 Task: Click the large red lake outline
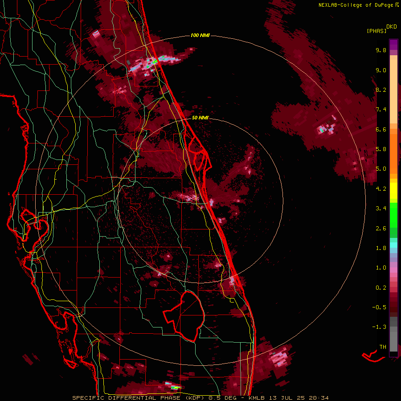click(x=184, y=316)
